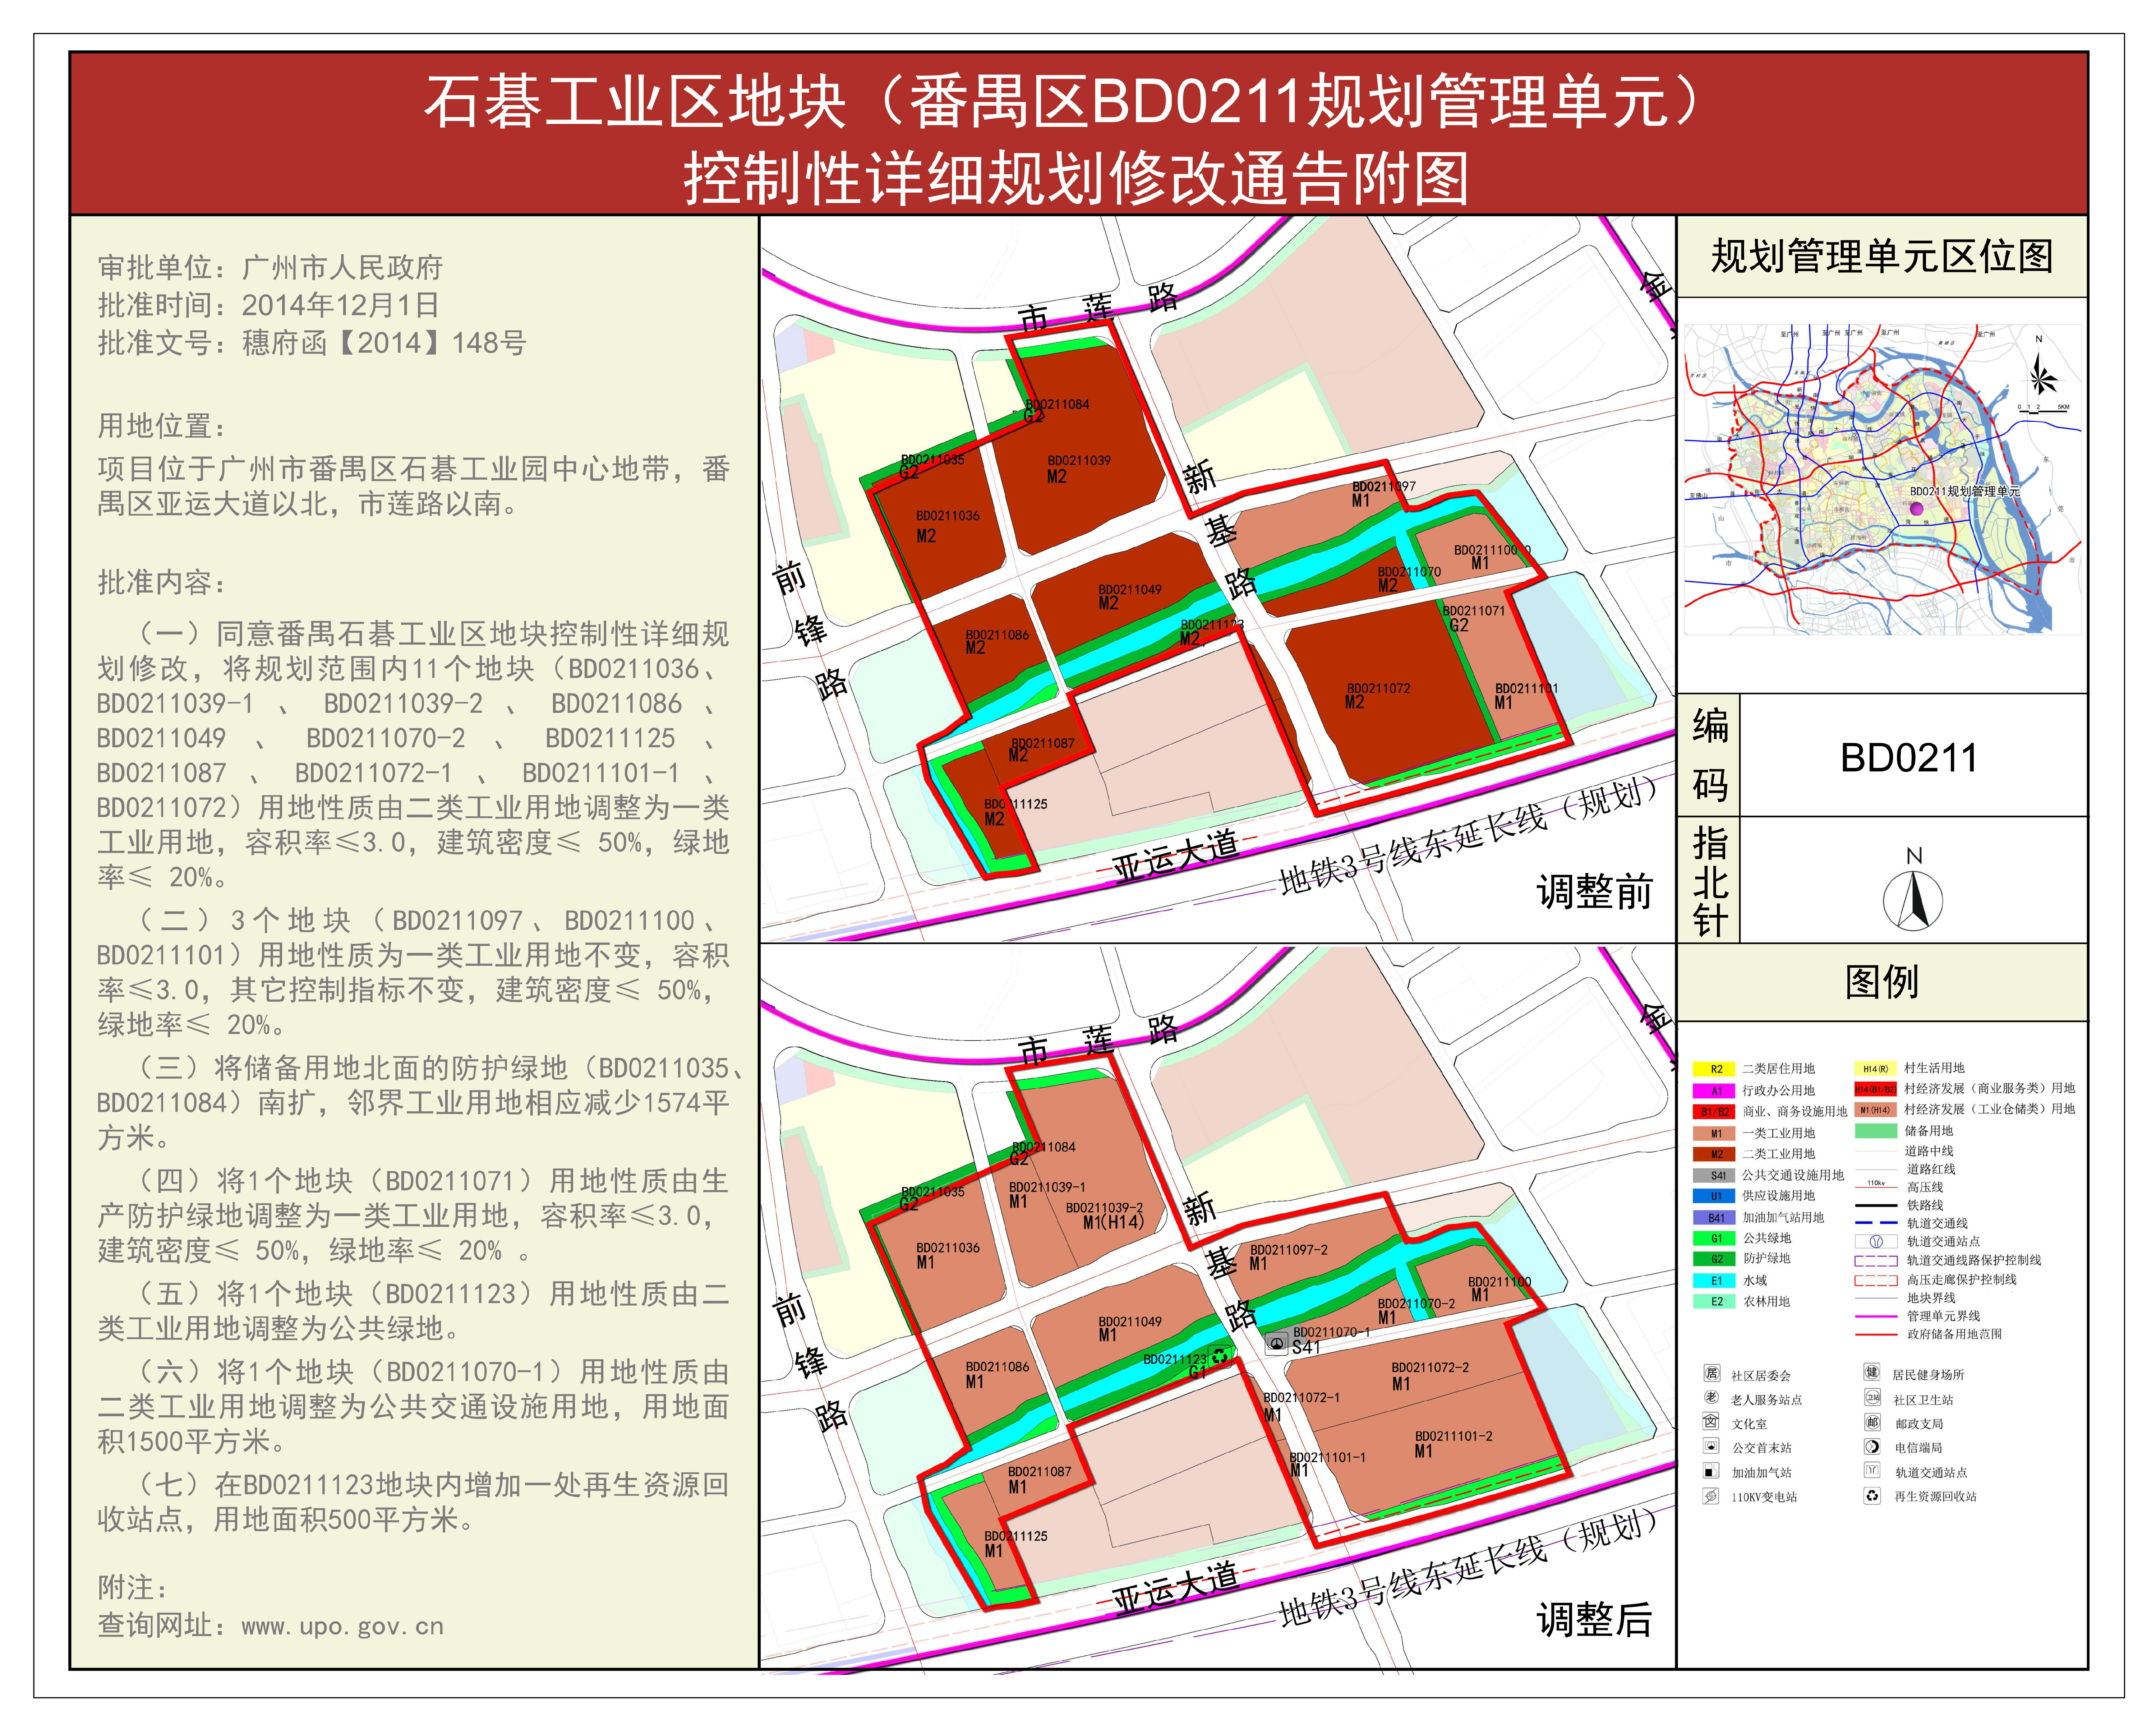Click the M1(H14) legend swatch
Viewport: 2156px width, 1725px height.
(1876, 1110)
